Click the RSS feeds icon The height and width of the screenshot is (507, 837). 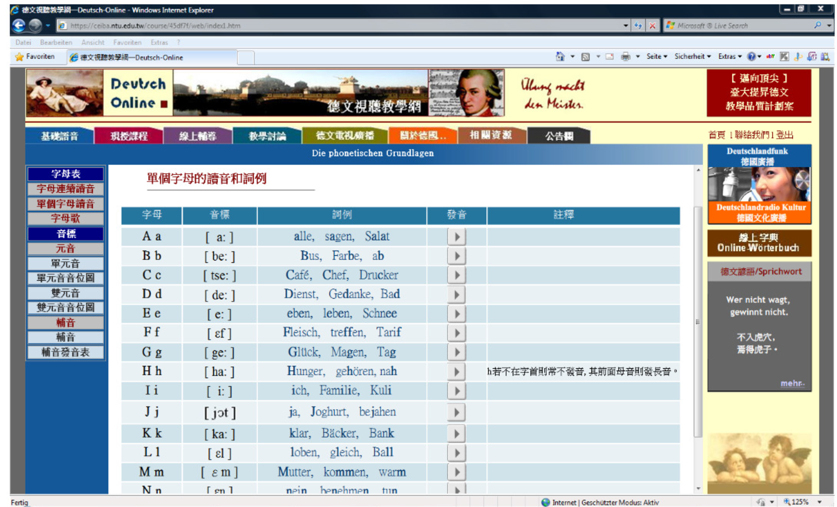(x=585, y=57)
